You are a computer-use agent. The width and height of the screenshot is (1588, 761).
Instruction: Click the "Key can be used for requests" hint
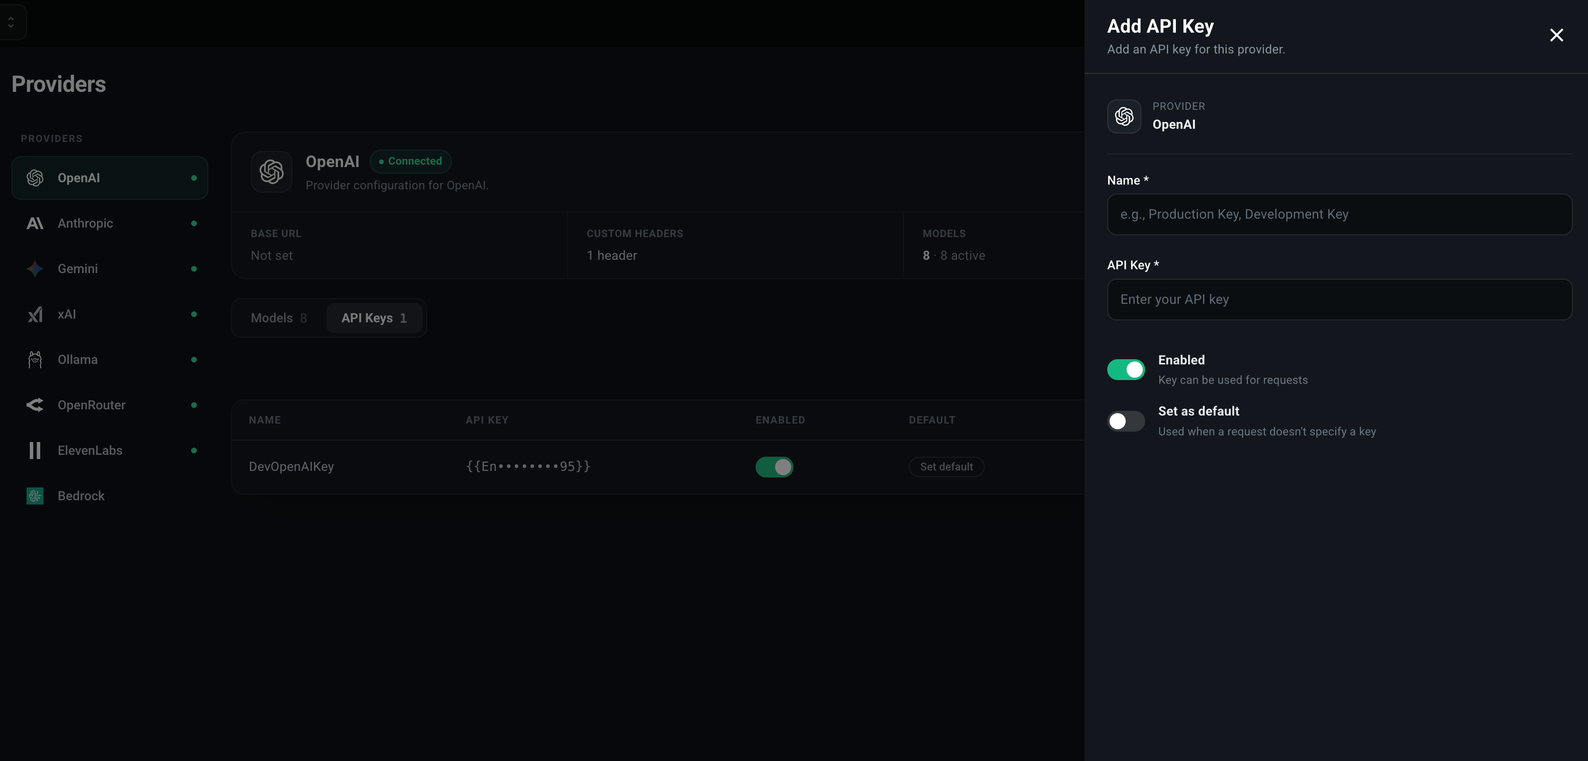(1233, 380)
